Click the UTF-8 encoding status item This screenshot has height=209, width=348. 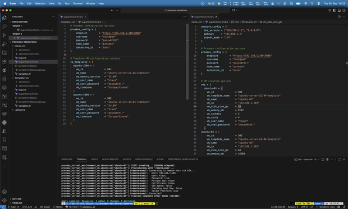pos(304,207)
